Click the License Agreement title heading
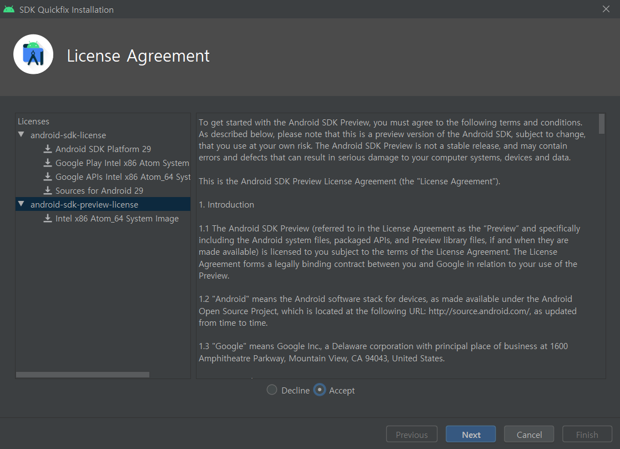 coord(138,56)
